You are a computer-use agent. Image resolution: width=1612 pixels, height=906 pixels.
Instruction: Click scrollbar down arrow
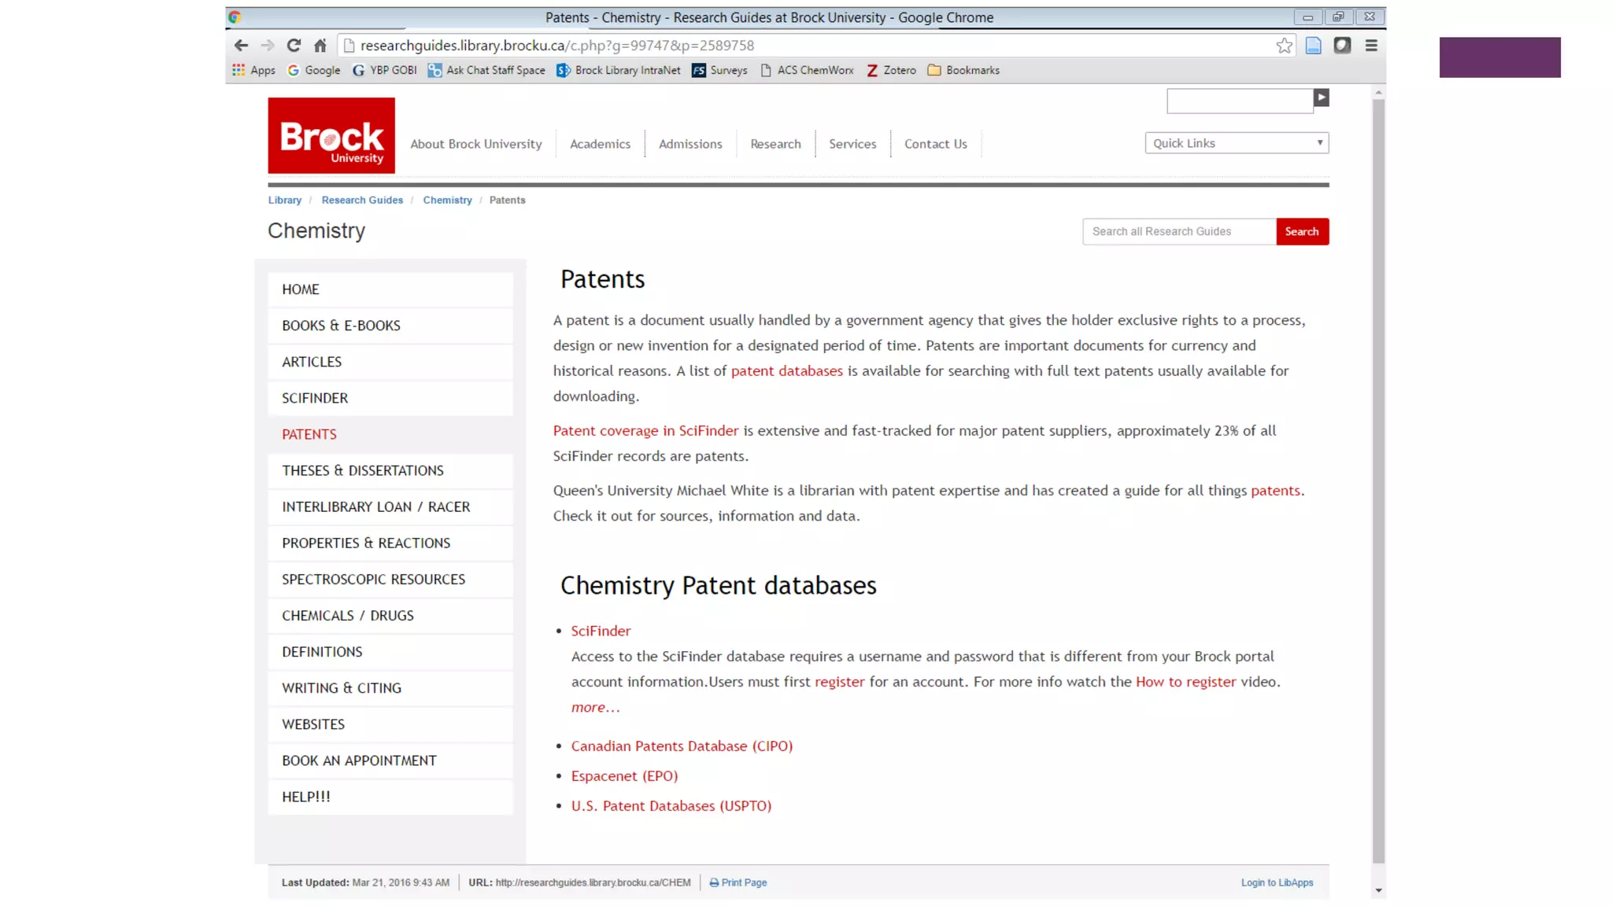coord(1377,890)
